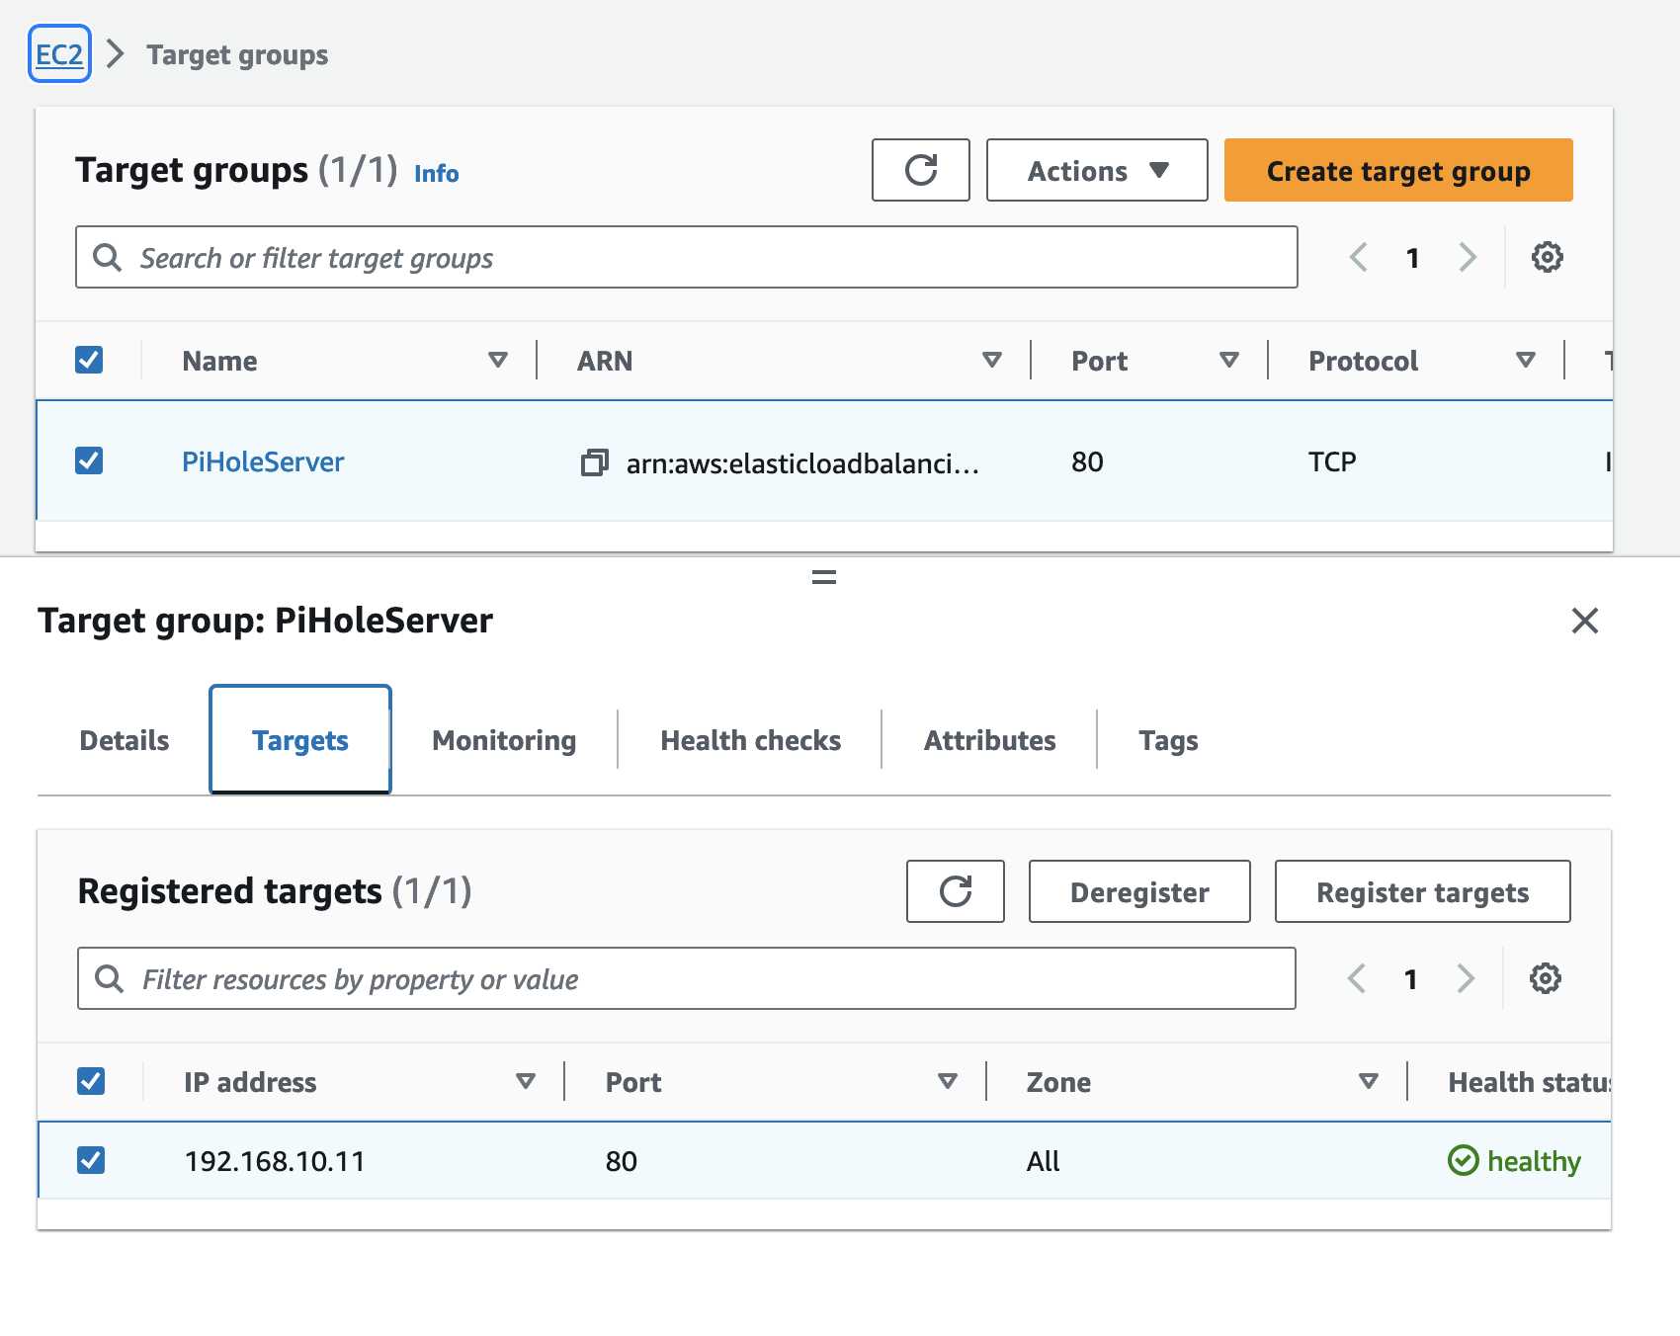Uncheck the 192.168.10.11 target row

point(91,1159)
